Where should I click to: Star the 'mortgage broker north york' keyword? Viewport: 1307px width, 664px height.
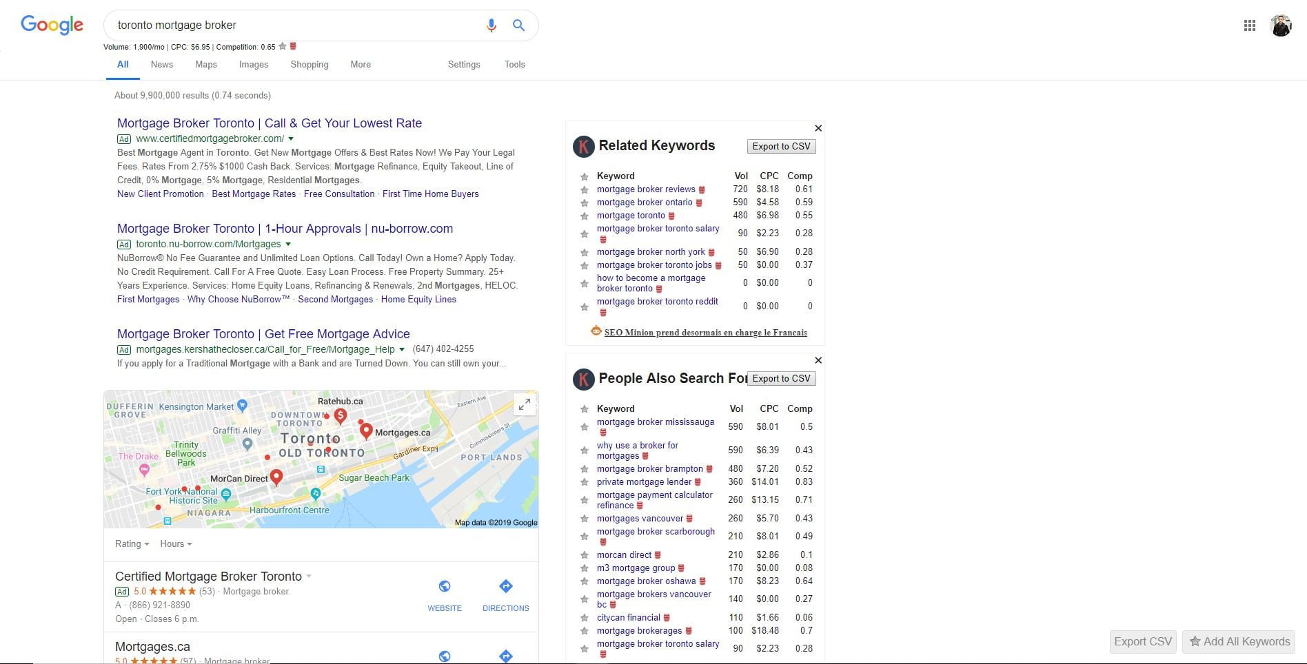585,253
